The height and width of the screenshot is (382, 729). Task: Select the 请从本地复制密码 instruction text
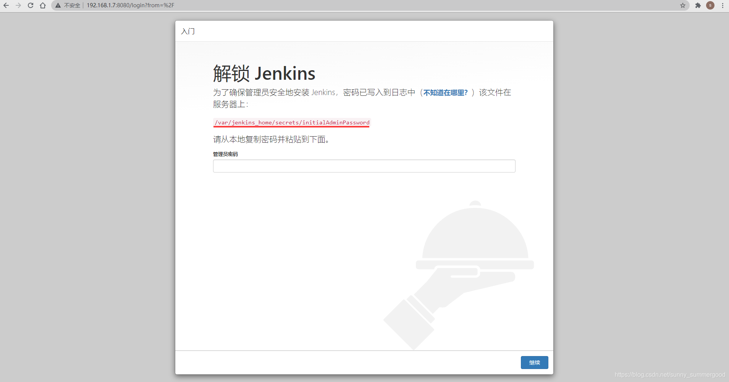click(x=271, y=139)
